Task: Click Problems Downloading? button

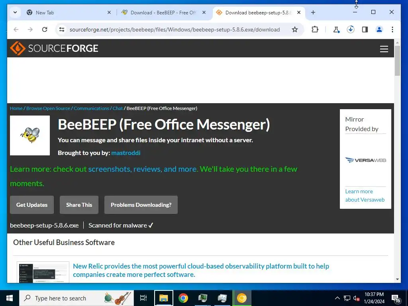Action: click(x=141, y=205)
